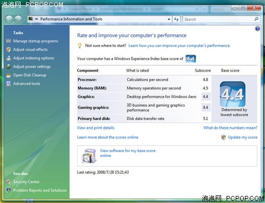265x203 pixels.
Task: Launch Open Disk Cleanup task
Action: click(x=30, y=75)
